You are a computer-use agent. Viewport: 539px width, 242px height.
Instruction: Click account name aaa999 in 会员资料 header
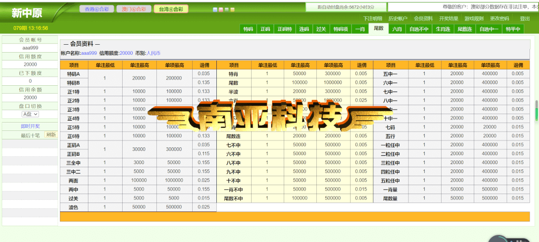click(x=88, y=53)
